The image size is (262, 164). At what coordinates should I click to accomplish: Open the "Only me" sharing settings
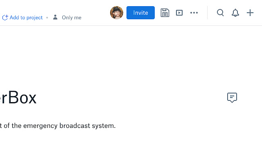point(72,18)
